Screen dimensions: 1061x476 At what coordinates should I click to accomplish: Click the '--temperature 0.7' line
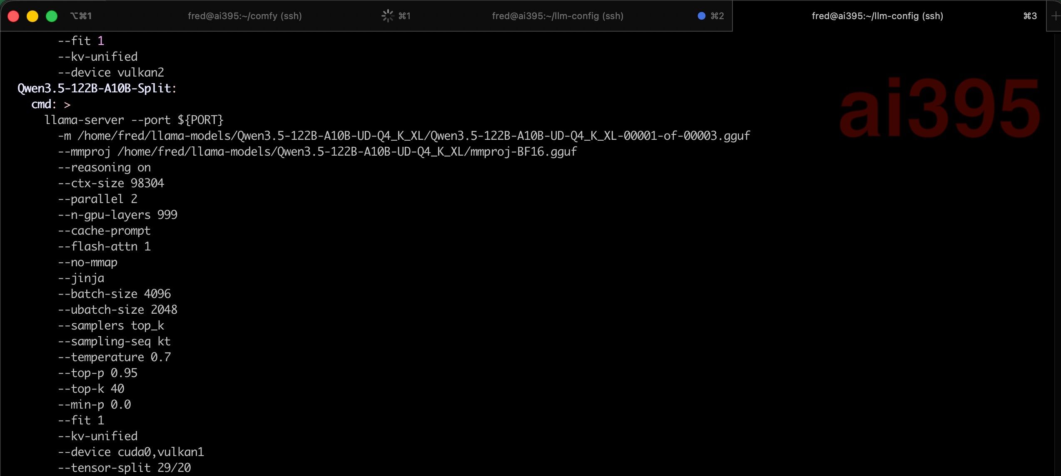pos(114,357)
